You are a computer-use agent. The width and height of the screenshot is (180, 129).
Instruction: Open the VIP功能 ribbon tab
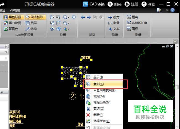[15, 11]
